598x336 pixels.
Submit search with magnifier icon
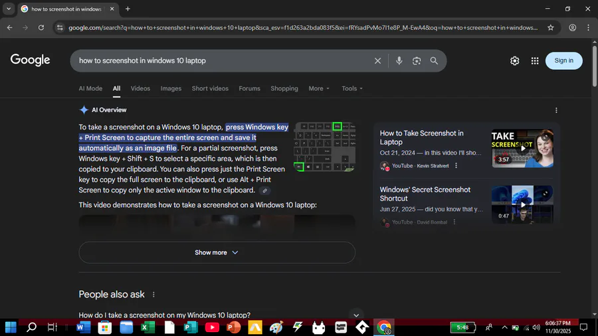434,60
